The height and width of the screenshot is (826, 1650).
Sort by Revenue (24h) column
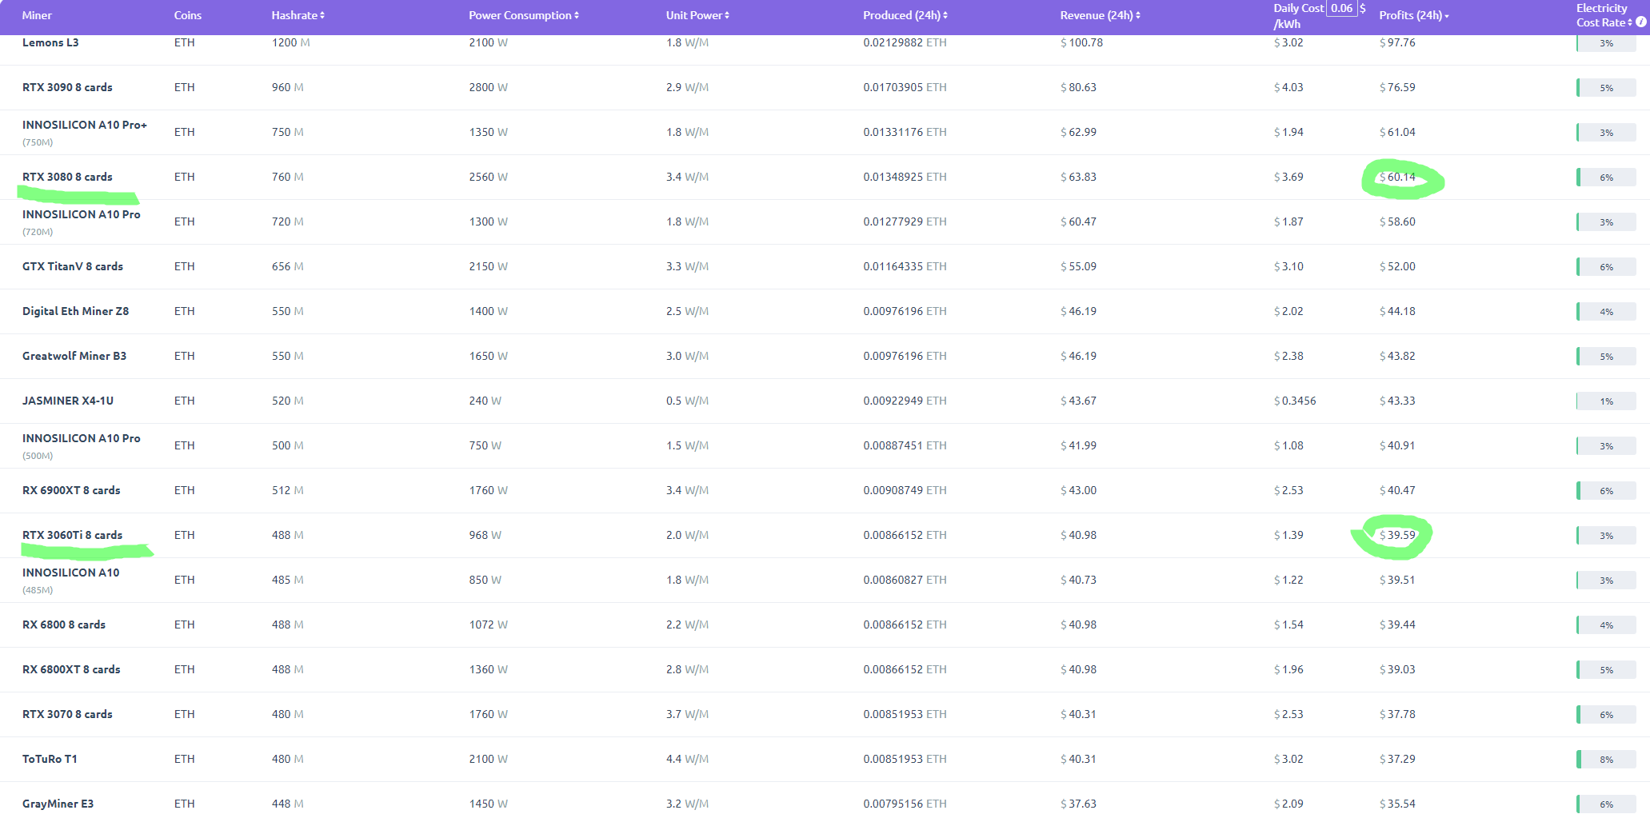coord(1100,15)
